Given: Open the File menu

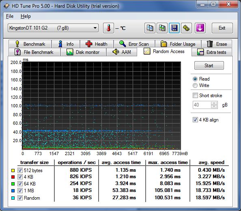Looking at the screenshot, I should click(x=10, y=16).
